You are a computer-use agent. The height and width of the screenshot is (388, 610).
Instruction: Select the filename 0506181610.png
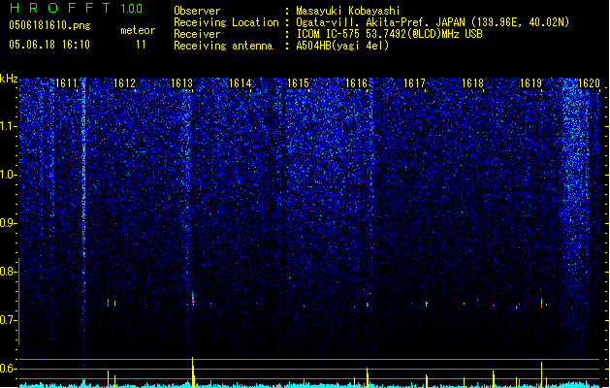(x=49, y=26)
